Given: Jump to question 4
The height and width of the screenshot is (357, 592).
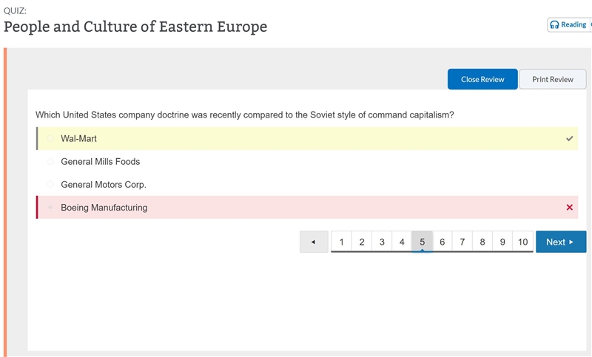Looking at the screenshot, I should point(402,242).
